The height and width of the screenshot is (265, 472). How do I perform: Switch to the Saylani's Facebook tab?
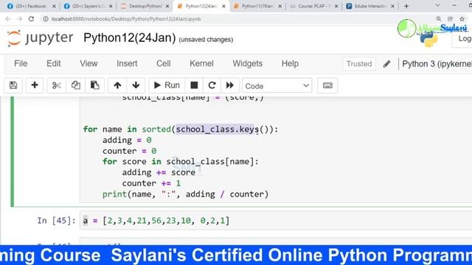click(88, 6)
